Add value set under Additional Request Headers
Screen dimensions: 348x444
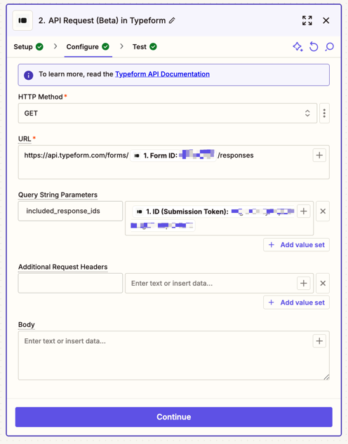(296, 303)
